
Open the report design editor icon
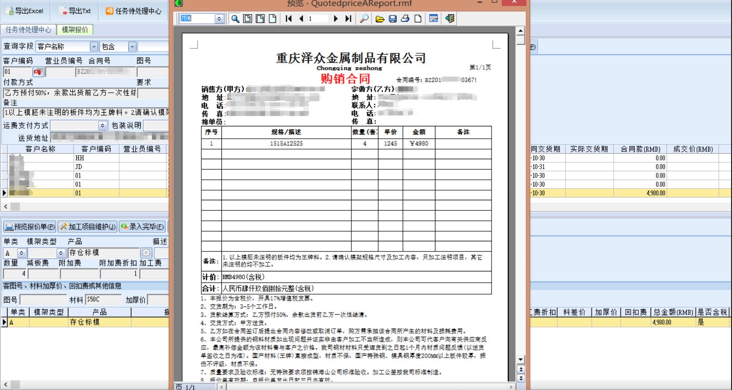click(x=434, y=19)
